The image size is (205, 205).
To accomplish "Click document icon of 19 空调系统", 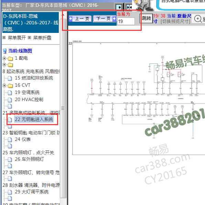I will 10,93.
